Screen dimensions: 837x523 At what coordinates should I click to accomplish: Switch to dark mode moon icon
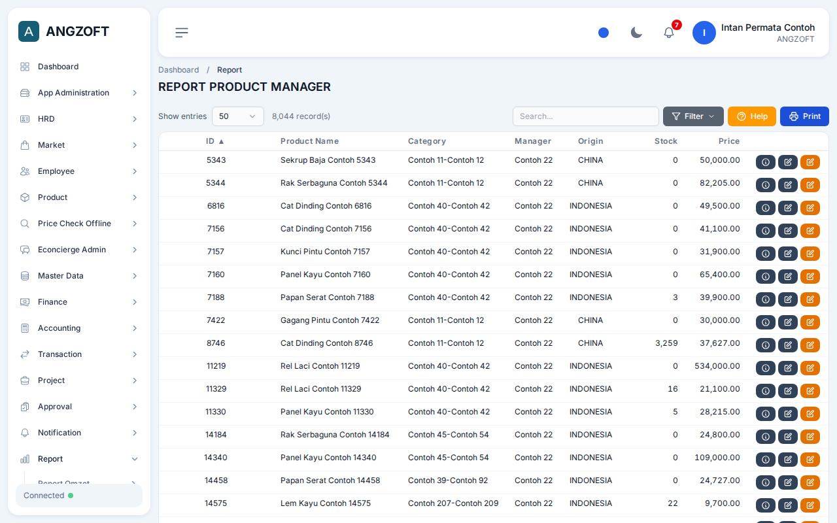636,33
